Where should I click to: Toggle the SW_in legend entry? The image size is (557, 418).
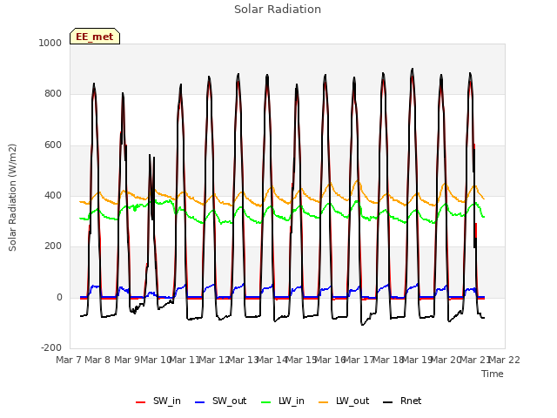click(158, 401)
